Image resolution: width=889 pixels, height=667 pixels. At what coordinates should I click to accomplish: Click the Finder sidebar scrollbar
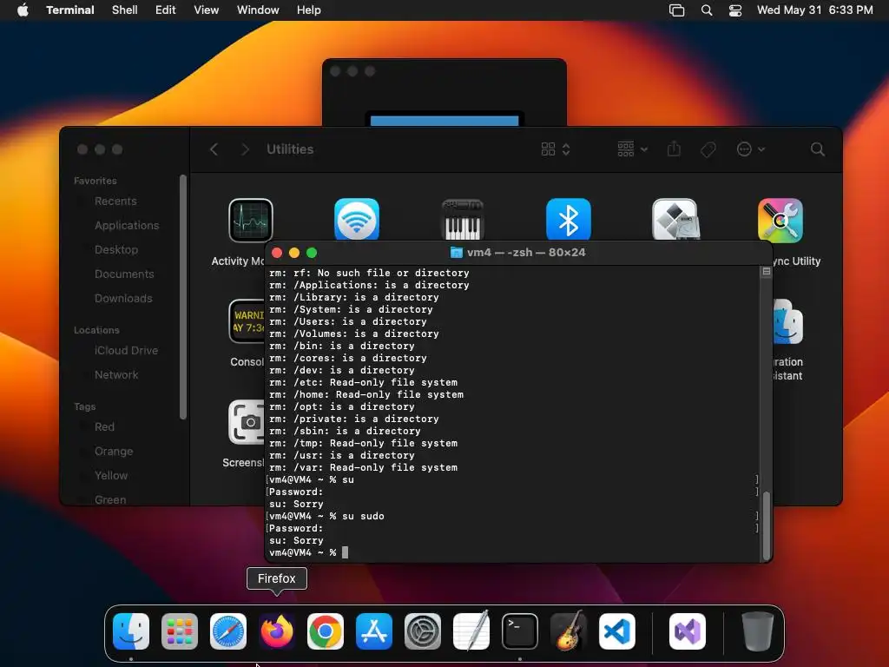point(182,297)
